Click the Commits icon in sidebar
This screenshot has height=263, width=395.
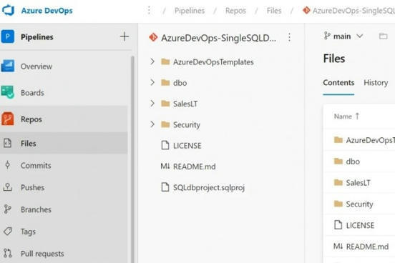pos(8,165)
